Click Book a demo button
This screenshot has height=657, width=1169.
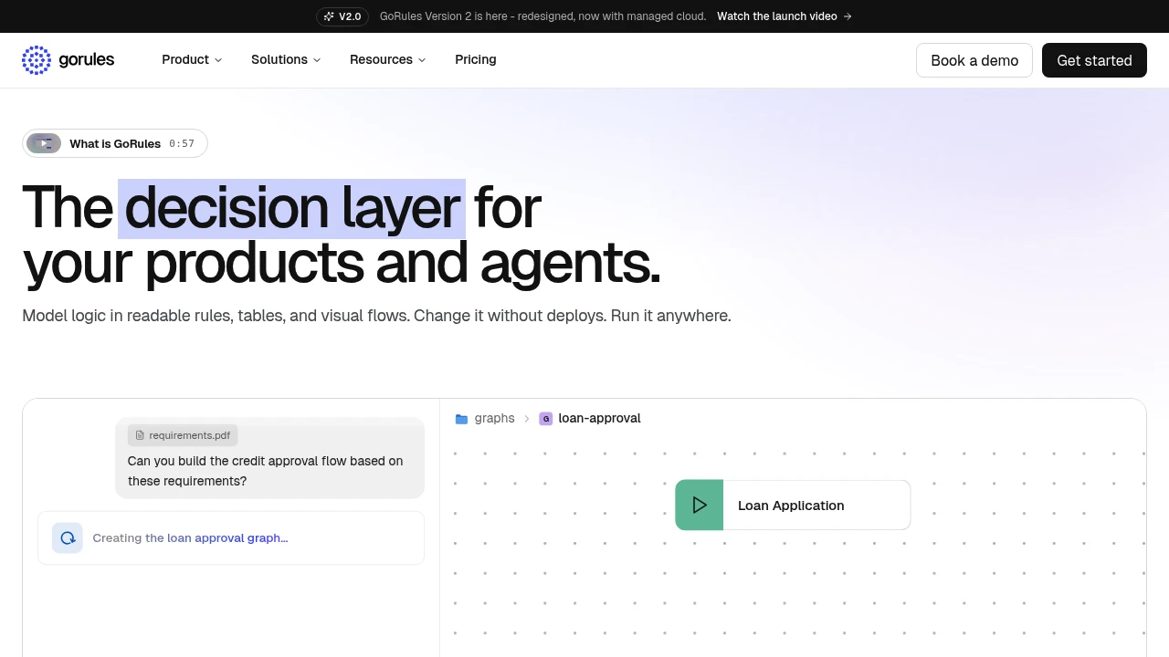coord(974,60)
